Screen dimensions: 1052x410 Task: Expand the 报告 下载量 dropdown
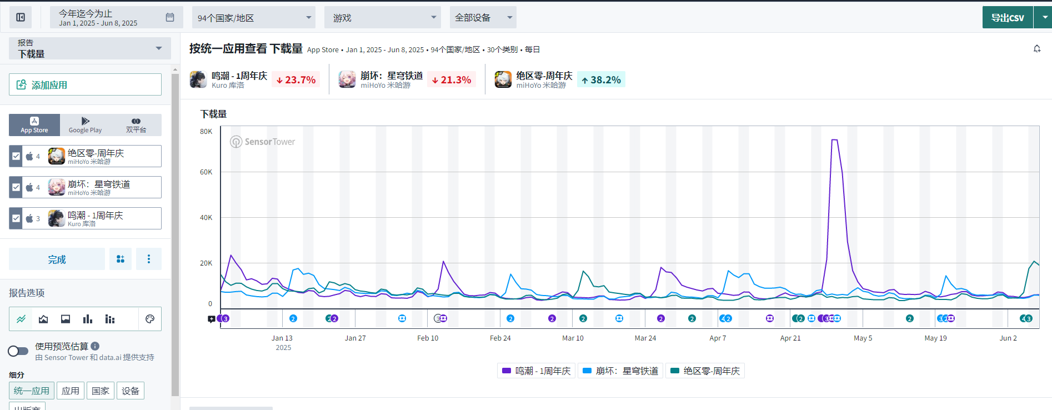90,48
